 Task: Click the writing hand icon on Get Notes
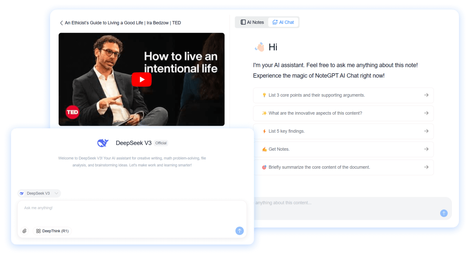coord(264,149)
